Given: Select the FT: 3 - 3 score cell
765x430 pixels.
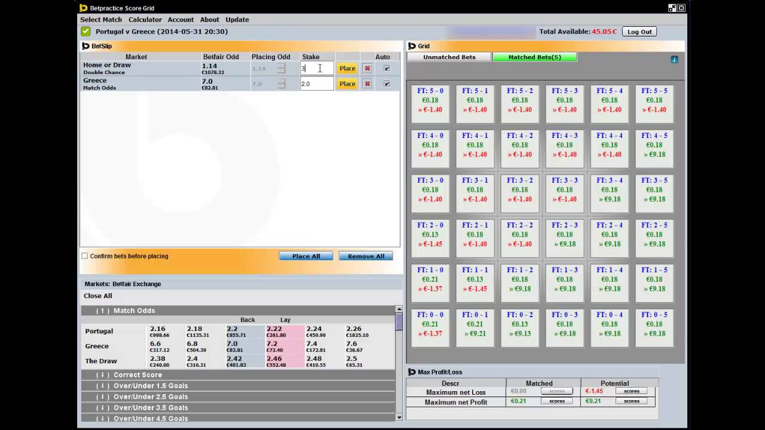Looking at the screenshot, I should (565, 193).
